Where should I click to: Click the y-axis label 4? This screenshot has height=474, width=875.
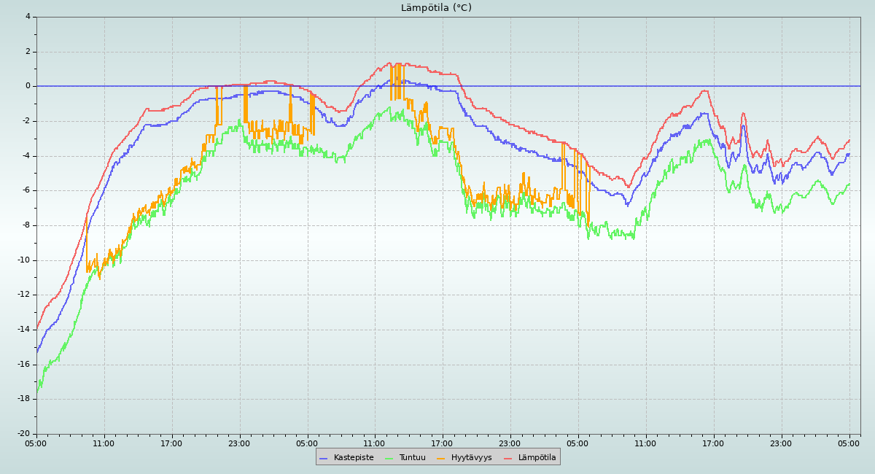pos(28,17)
